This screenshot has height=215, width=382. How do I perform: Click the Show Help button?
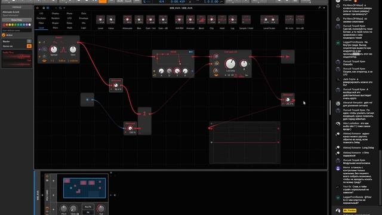(x=17, y=20)
